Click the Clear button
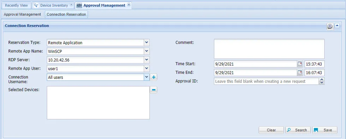Screen dimensions: 346x139 (271, 130)
